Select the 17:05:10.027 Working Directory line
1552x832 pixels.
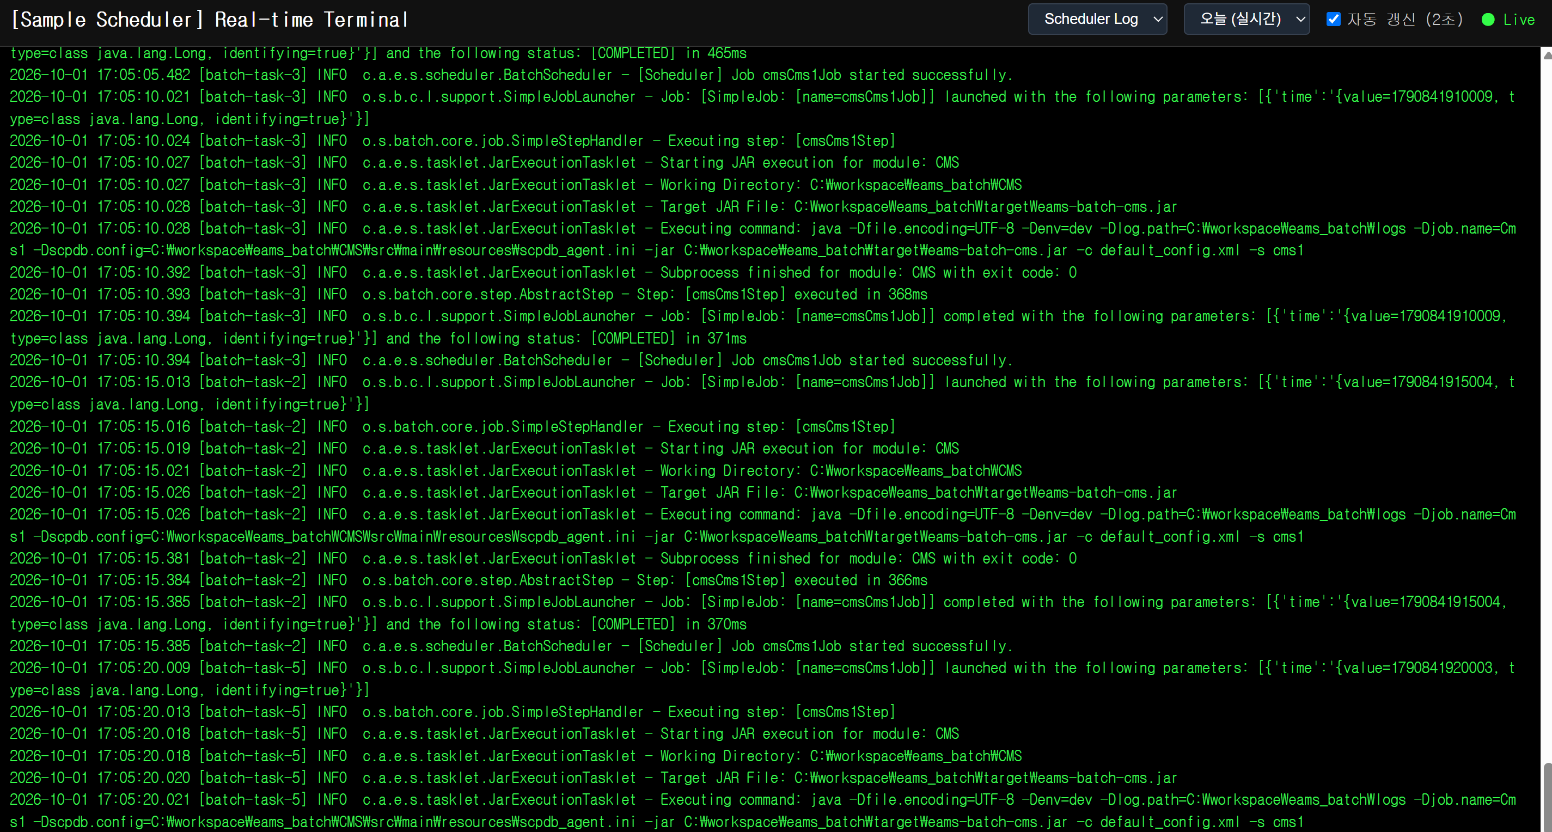[x=516, y=185]
